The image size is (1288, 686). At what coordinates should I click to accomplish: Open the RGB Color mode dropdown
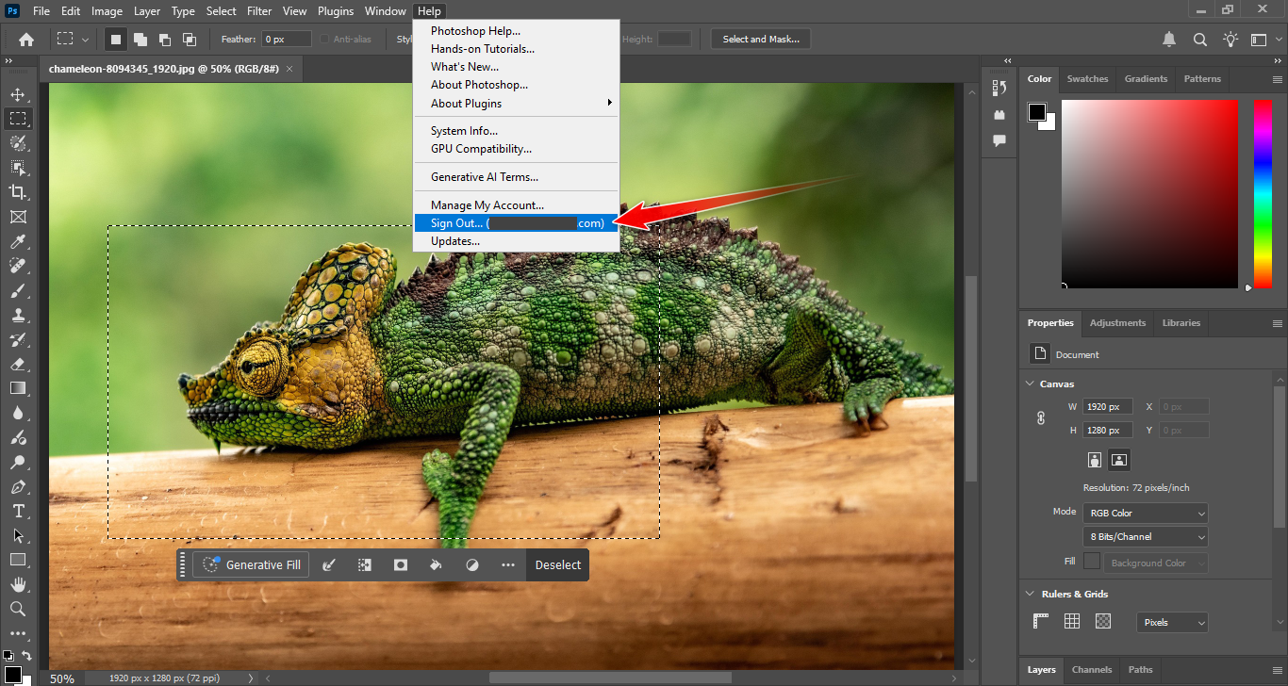point(1145,513)
